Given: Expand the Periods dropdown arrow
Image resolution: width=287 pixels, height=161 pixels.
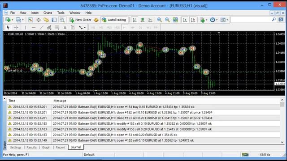Looking at the screenshot, I should tap(217, 20).
